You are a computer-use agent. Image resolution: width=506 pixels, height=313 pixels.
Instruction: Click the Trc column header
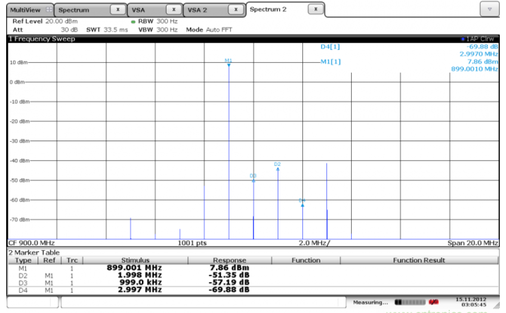[72, 260]
